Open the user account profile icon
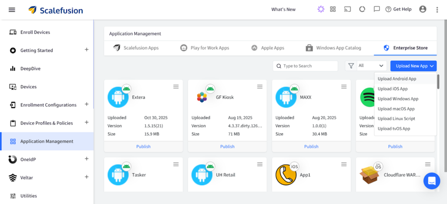 [x=422, y=9]
